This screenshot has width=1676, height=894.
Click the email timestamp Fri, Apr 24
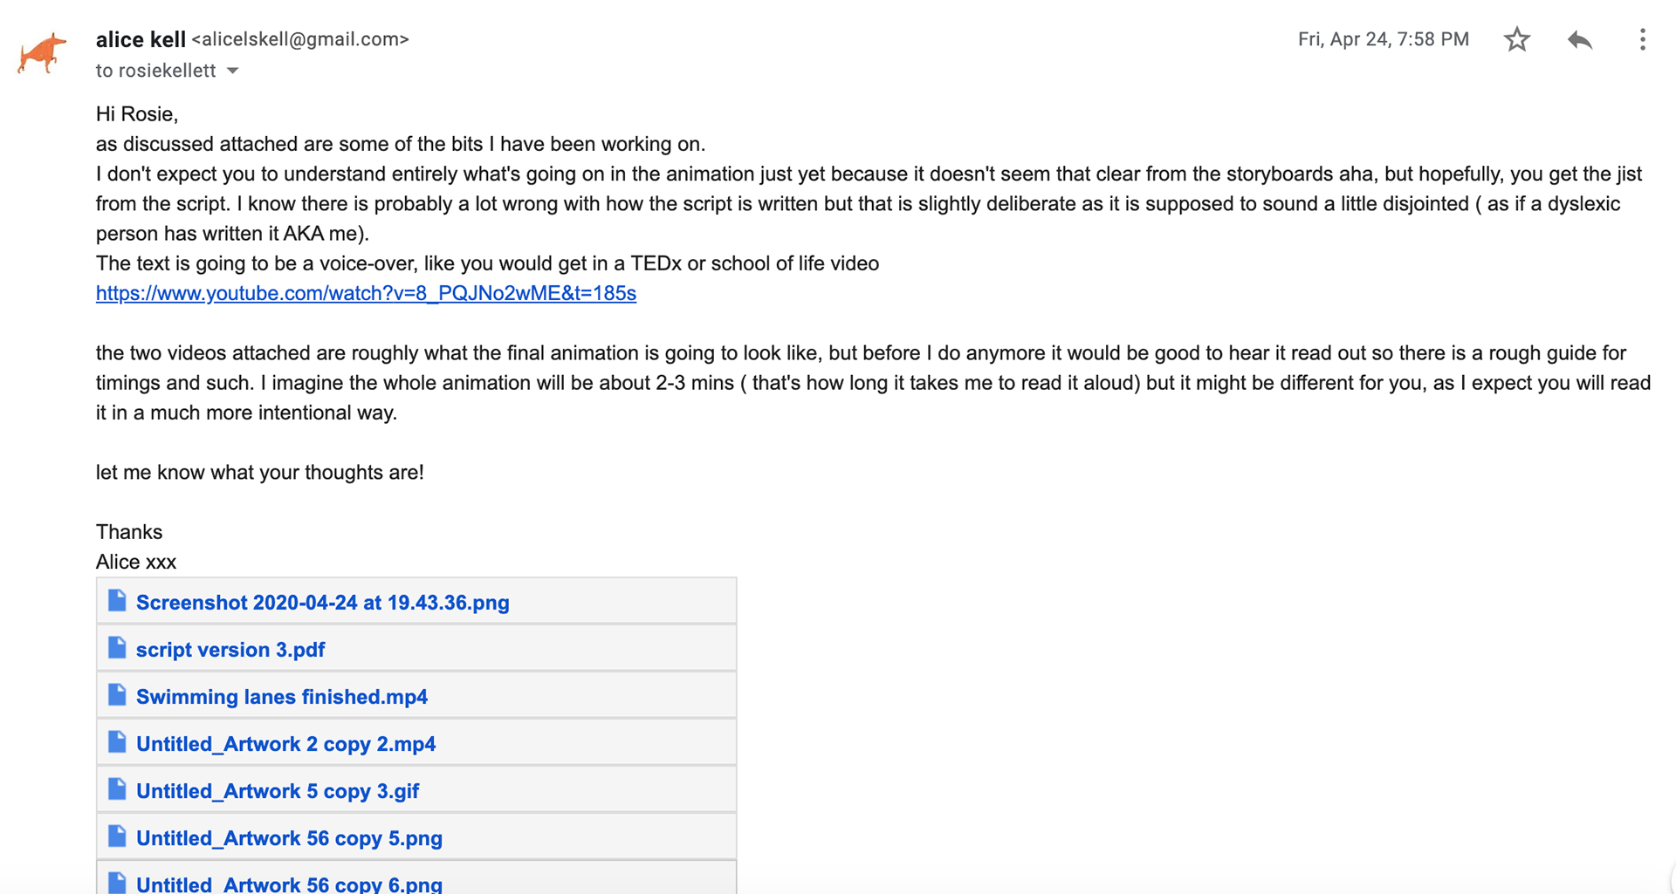pos(1383,39)
